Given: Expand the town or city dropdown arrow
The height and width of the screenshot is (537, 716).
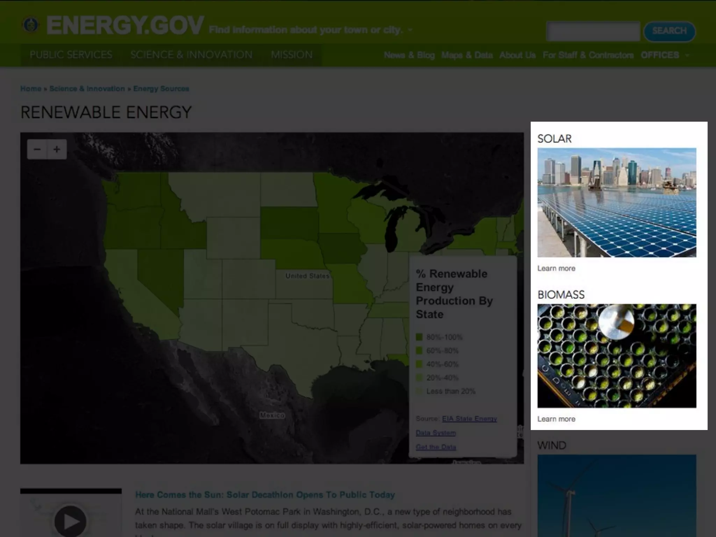Looking at the screenshot, I should click(410, 30).
